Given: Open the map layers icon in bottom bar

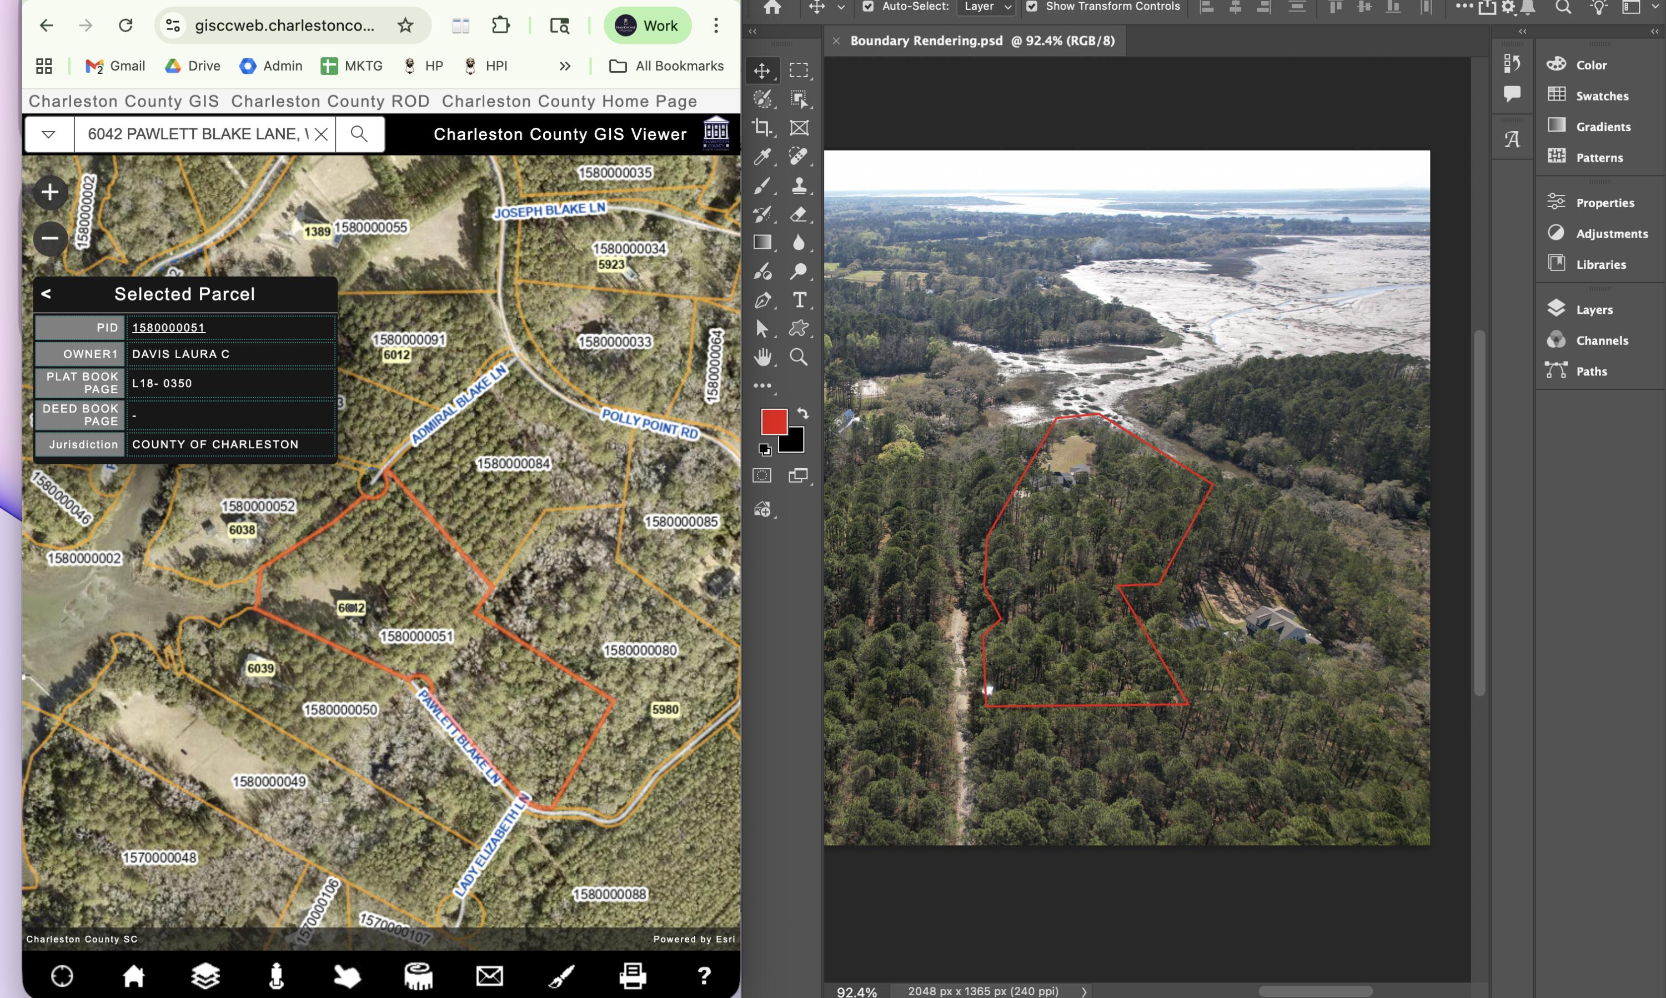Looking at the screenshot, I should click(x=205, y=975).
